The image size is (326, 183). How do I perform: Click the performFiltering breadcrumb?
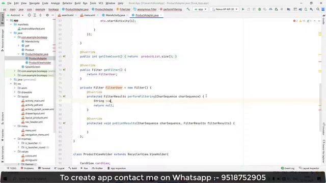coord(171,9)
